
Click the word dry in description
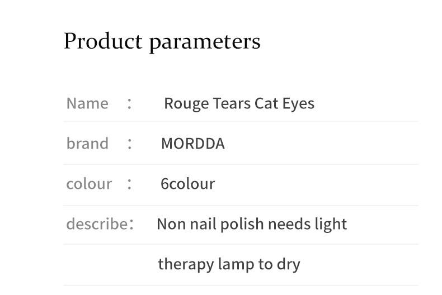click(288, 265)
